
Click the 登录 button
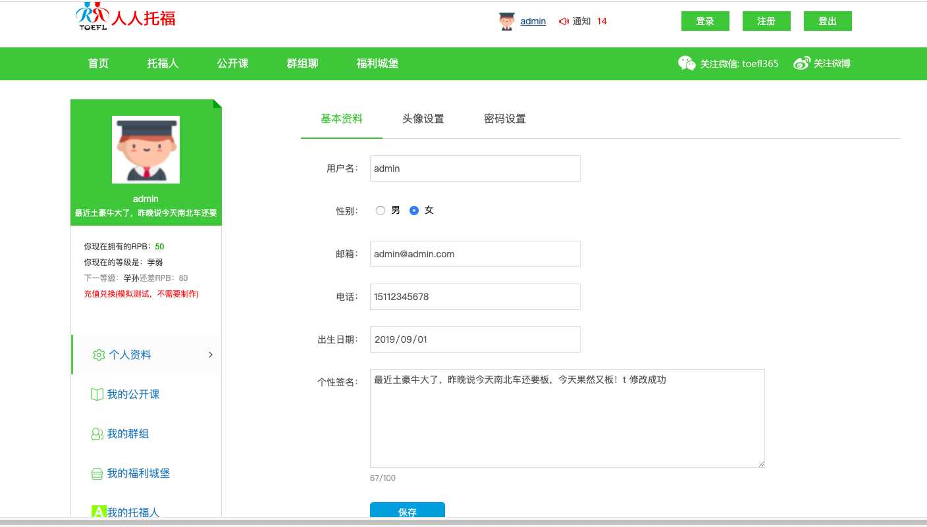coord(705,21)
